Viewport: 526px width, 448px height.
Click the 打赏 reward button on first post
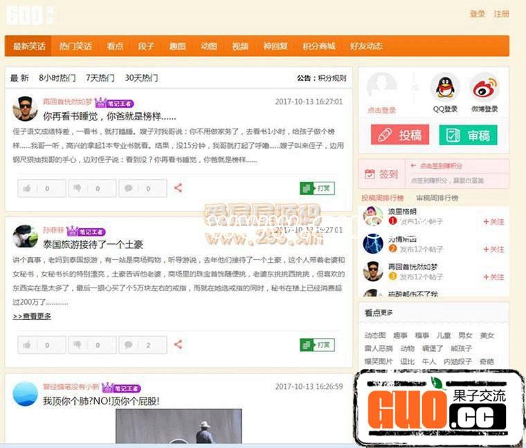pyautogui.click(x=317, y=188)
